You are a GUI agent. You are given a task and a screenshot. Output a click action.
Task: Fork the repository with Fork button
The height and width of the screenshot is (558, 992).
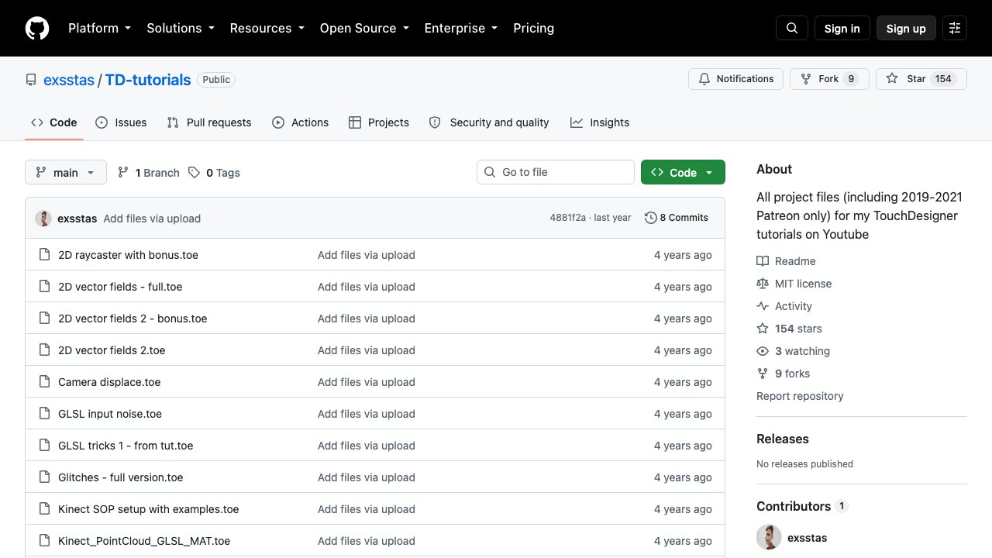pyautogui.click(x=828, y=79)
